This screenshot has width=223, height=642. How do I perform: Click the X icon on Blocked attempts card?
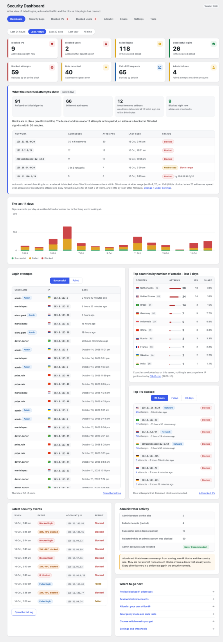tap(52, 67)
